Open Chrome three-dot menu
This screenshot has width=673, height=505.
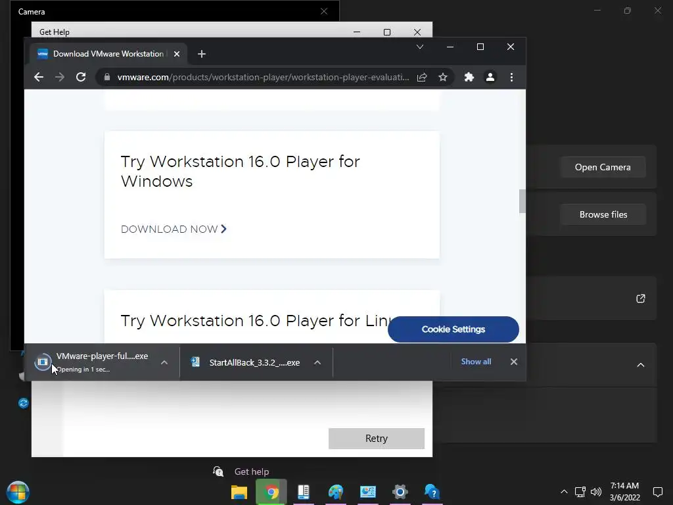pyautogui.click(x=511, y=78)
